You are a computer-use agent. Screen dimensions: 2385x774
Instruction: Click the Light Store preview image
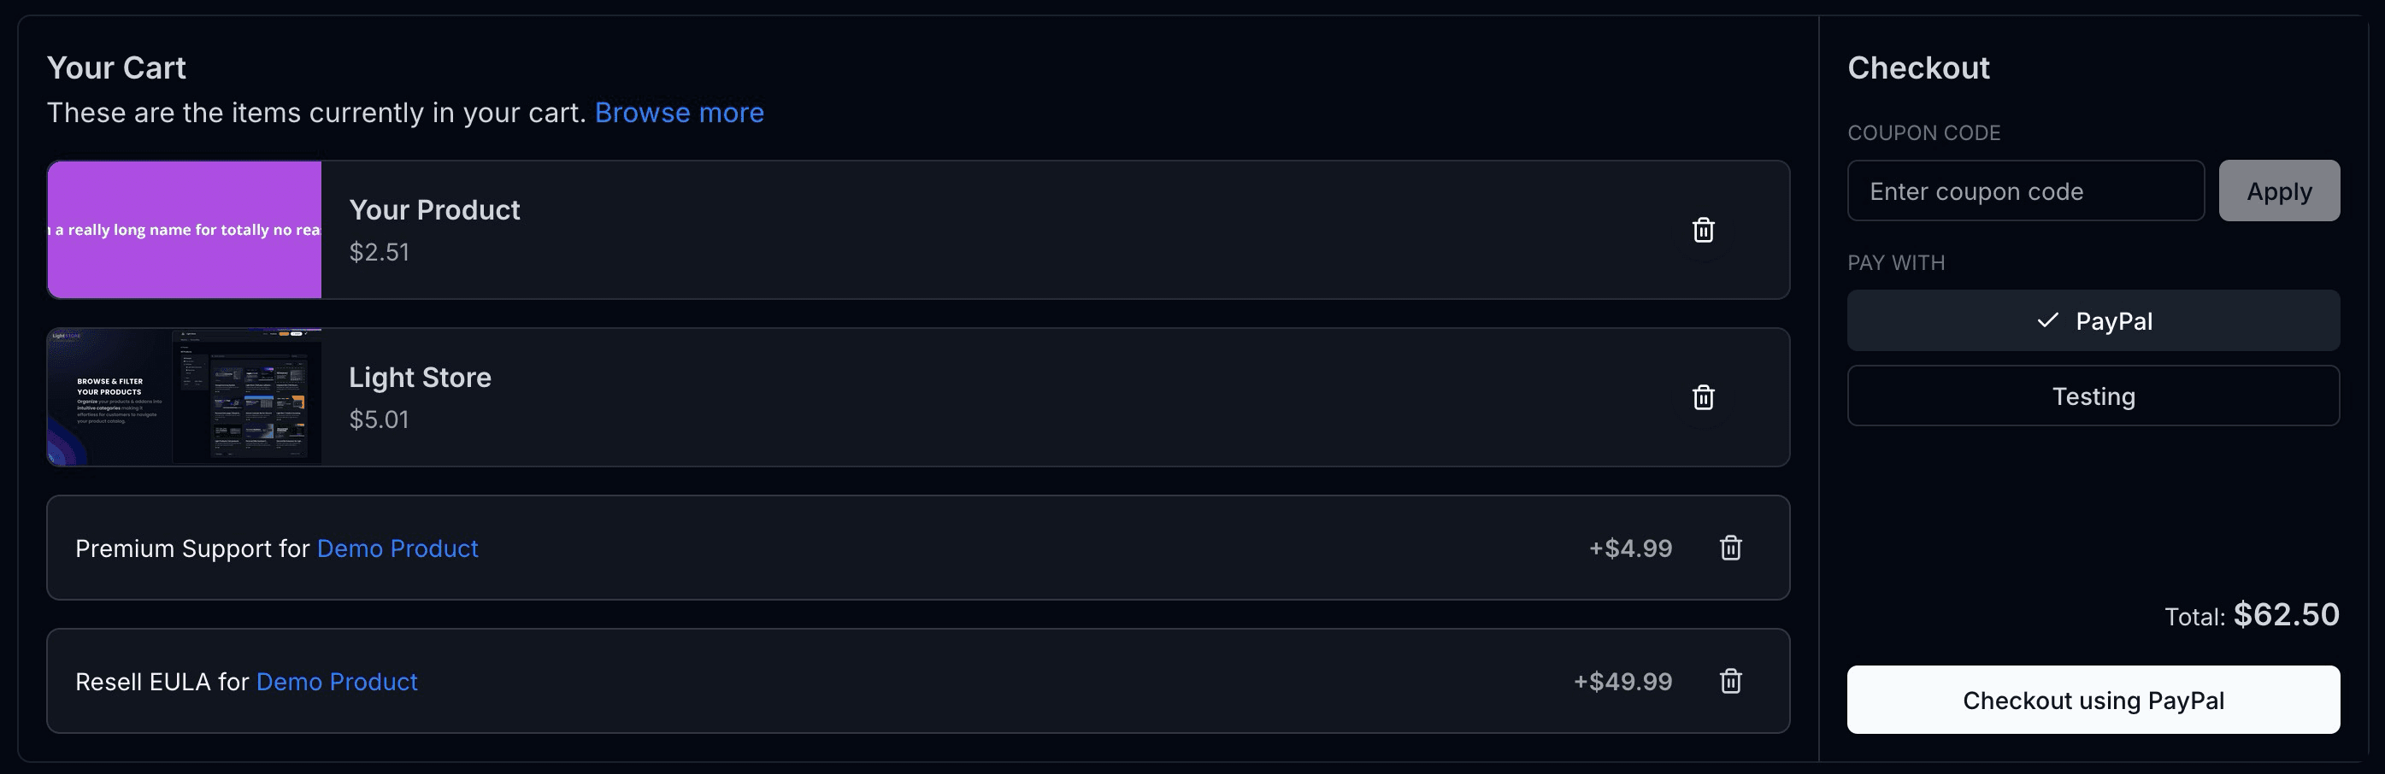(x=185, y=397)
